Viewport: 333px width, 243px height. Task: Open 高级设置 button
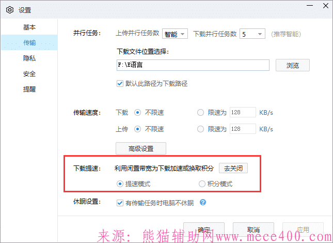[x=141, y=148]
